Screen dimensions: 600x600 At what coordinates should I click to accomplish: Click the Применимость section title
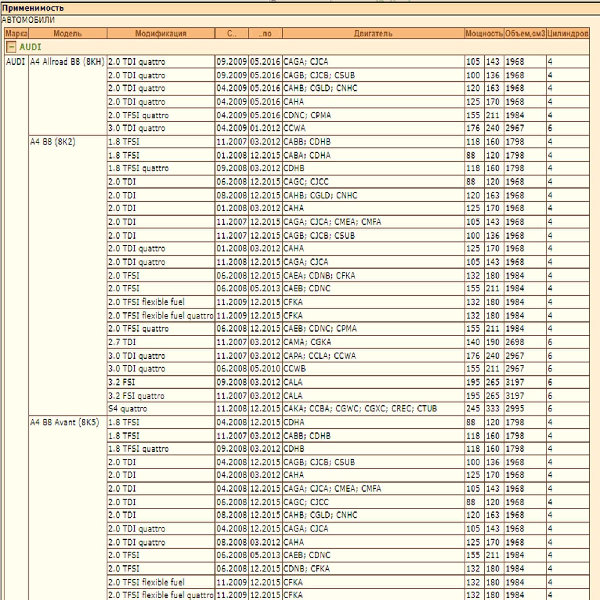(33, 8)
